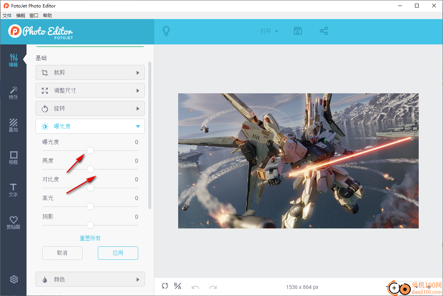This screenshot has width=443, height=296.
Task: Maximize the FotoJet window
Action: [x=417, y=6]
